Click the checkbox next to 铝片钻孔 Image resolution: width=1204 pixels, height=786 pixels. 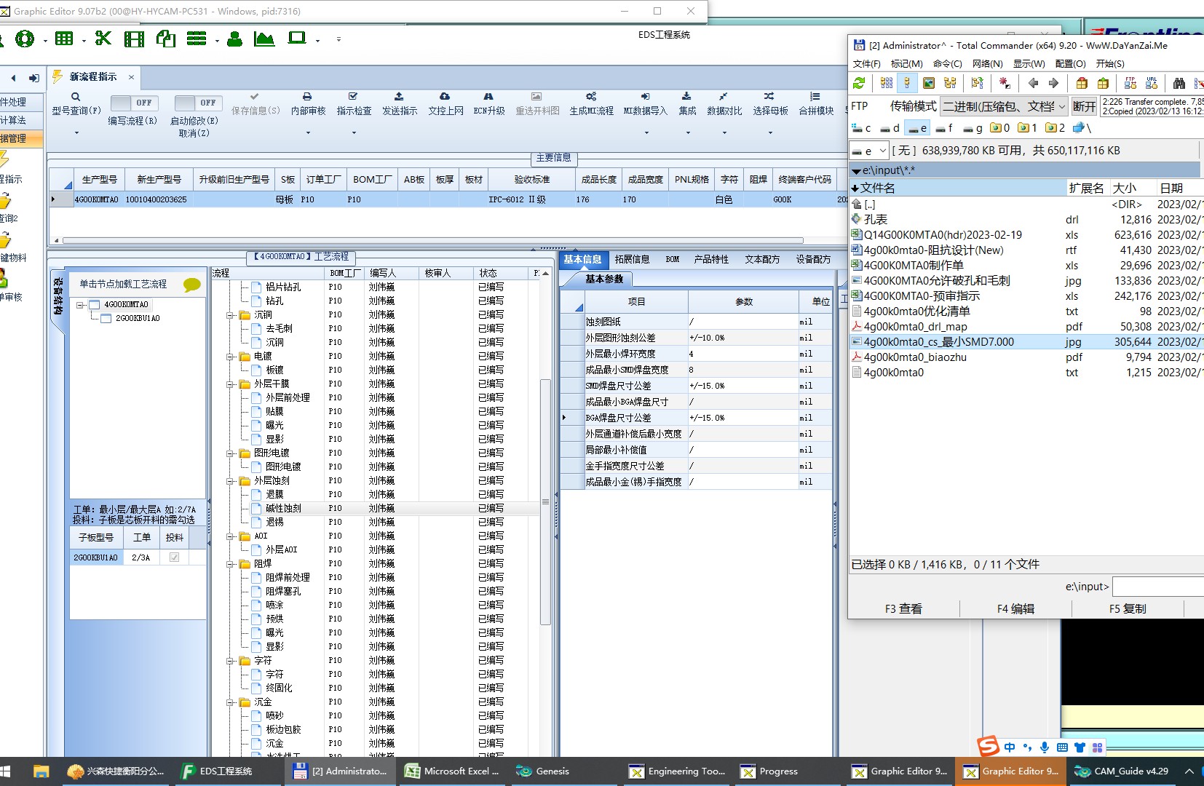coord(256,287)
